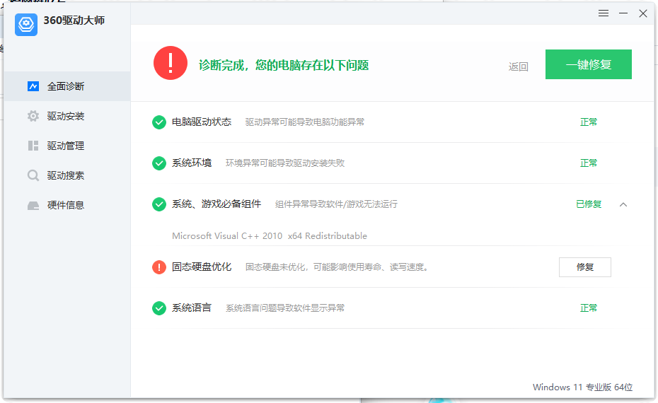Click green check icon beside 电脑驱动状态
The width and height of the screenshot is (658, 403).
[159, 122]
